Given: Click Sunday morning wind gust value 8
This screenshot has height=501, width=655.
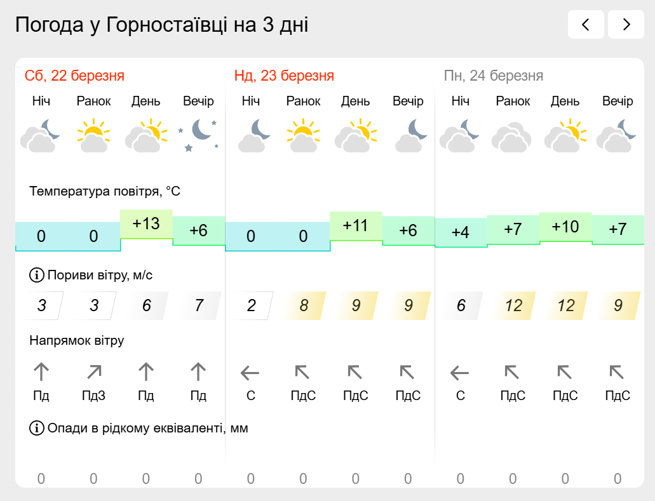Looking at the screenshot, I should coord(304,305).
